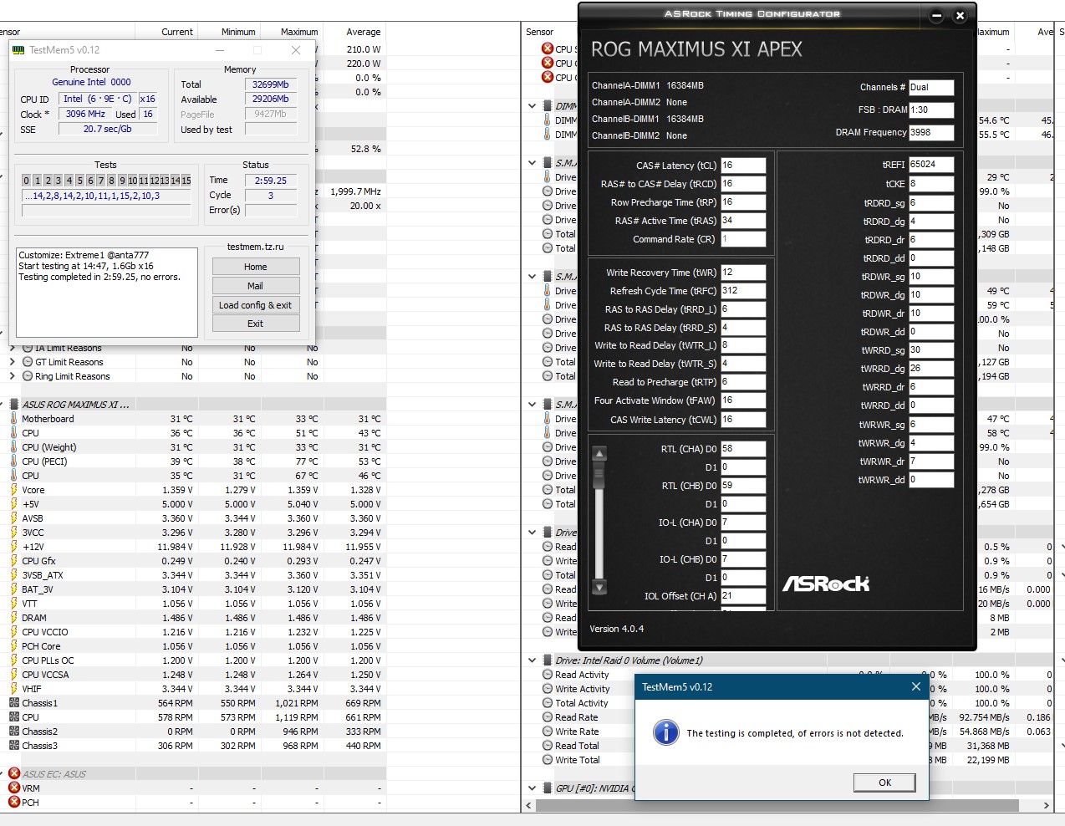Click the Mail button in TestMem5
This screenshot has width=1065, height=826.
pyautogui.click(x=256, y=286)
